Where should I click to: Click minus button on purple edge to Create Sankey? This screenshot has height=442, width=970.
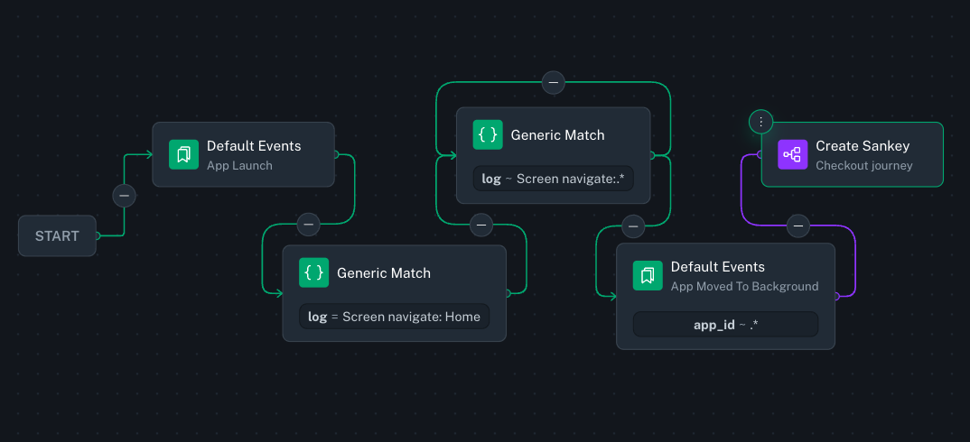point(797,225)
